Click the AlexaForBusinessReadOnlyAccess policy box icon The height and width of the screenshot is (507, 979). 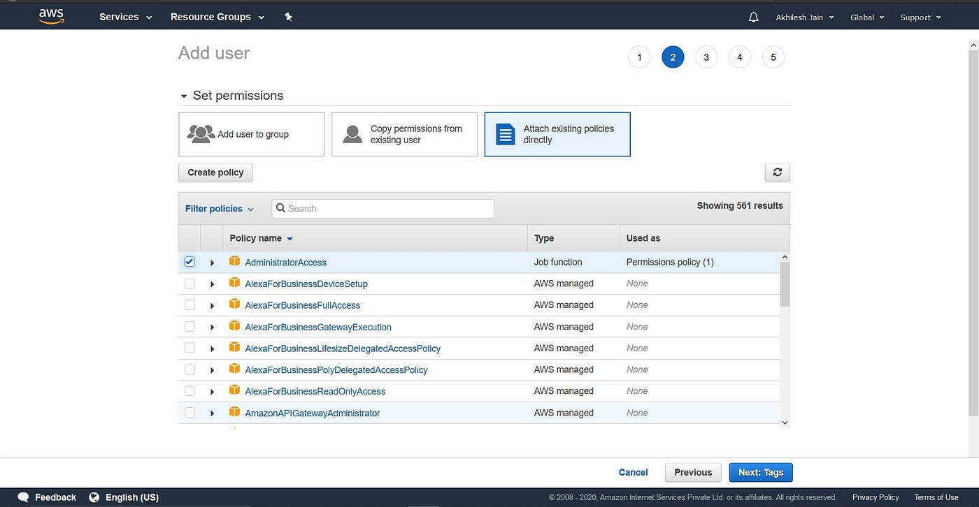(234, 390)
